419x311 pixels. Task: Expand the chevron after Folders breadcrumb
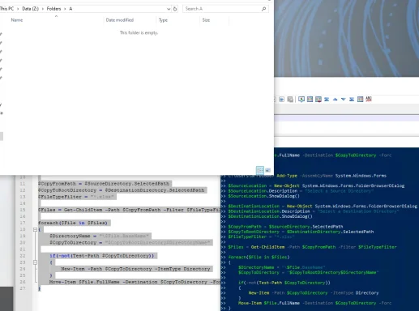click(65, 9)
